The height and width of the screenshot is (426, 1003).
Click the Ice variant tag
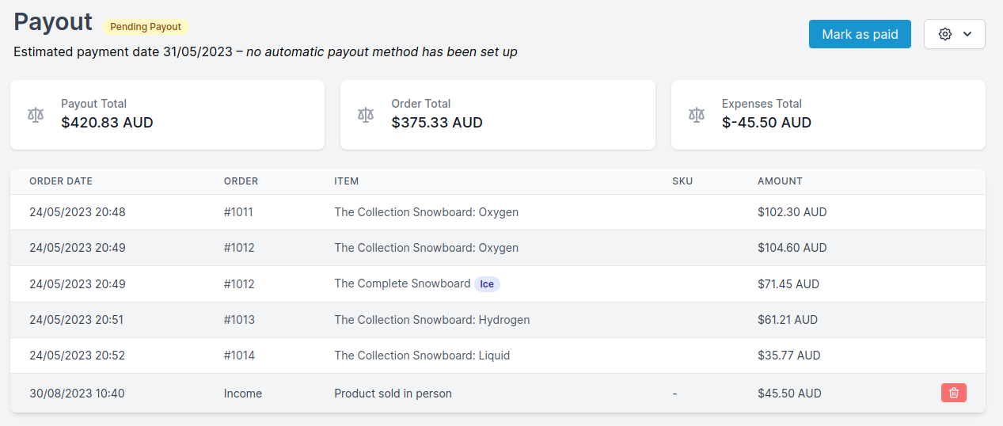click(487, 284)
